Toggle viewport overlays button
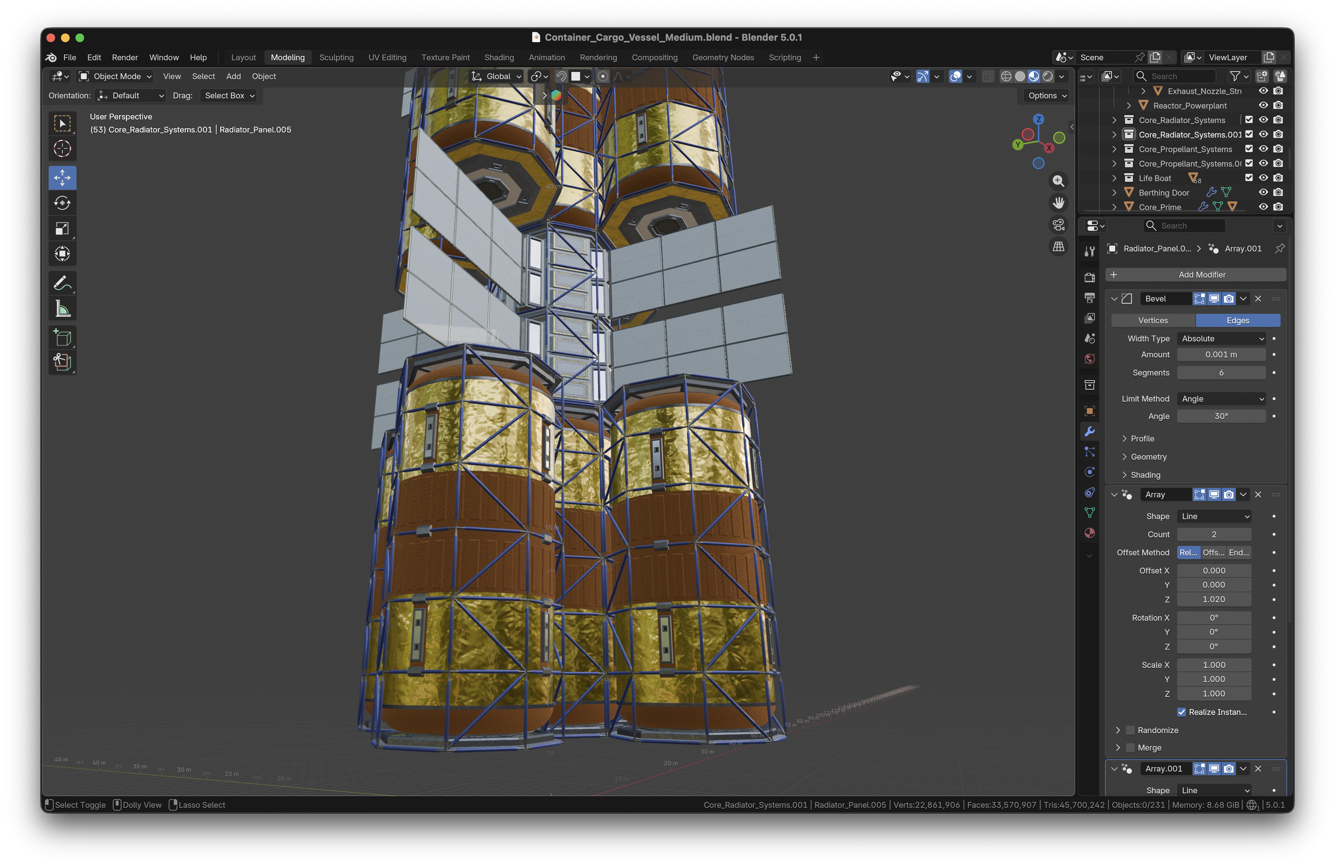The height and width of the screenshot is (867, 1335). [955, 76]
